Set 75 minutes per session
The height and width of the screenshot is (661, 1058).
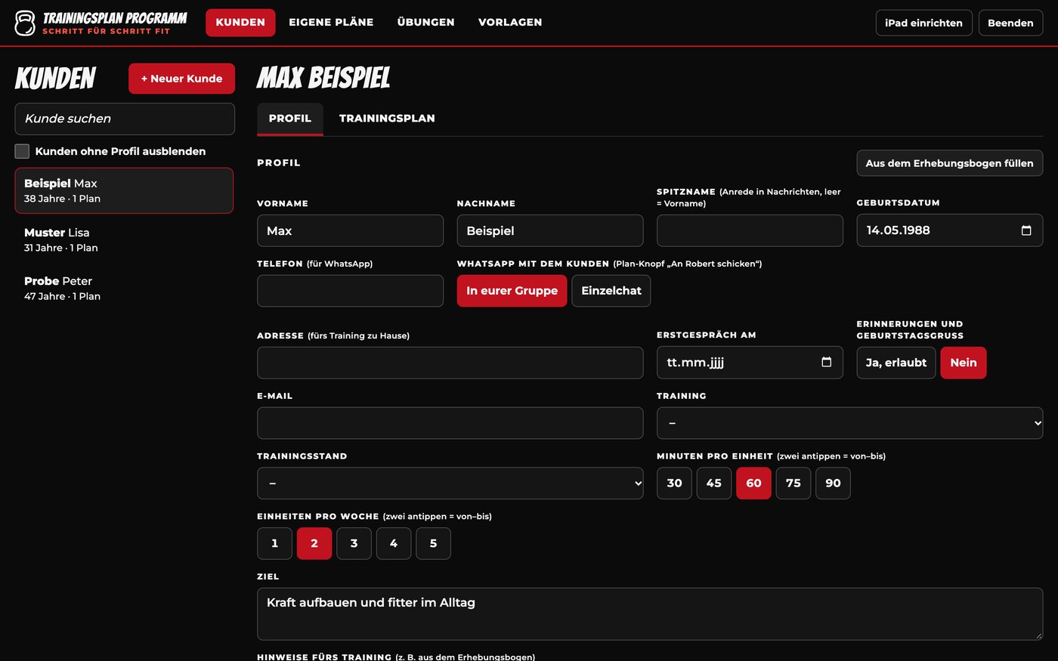793,483
